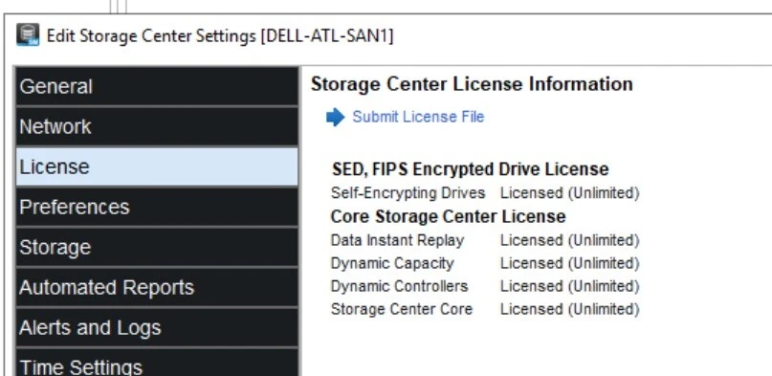This screenshot has width=772, height=376.
Task: Click the Edit Storage Center Settings window title
Action: [x=220, y=36]
